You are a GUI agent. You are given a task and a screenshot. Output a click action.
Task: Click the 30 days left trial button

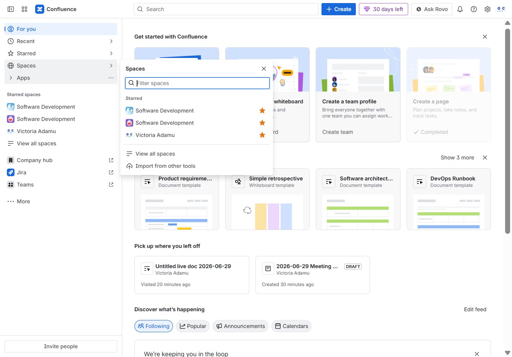pos(383,9)
